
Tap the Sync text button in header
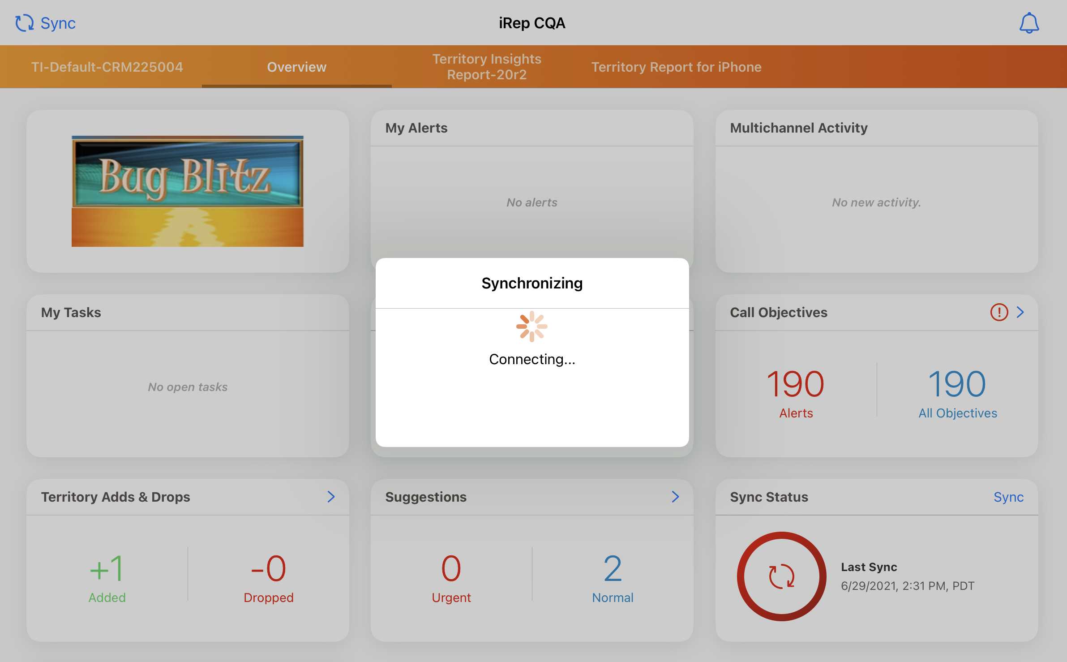click(58, 23)
